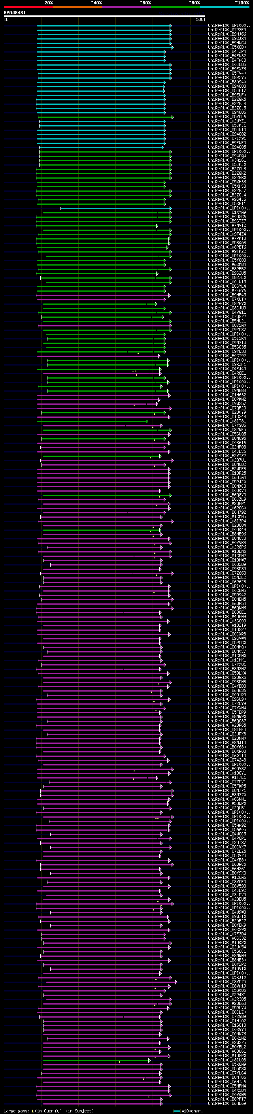
Task: Open hit UniRef100_A7P3E9
Action: [x=227, y=30]
